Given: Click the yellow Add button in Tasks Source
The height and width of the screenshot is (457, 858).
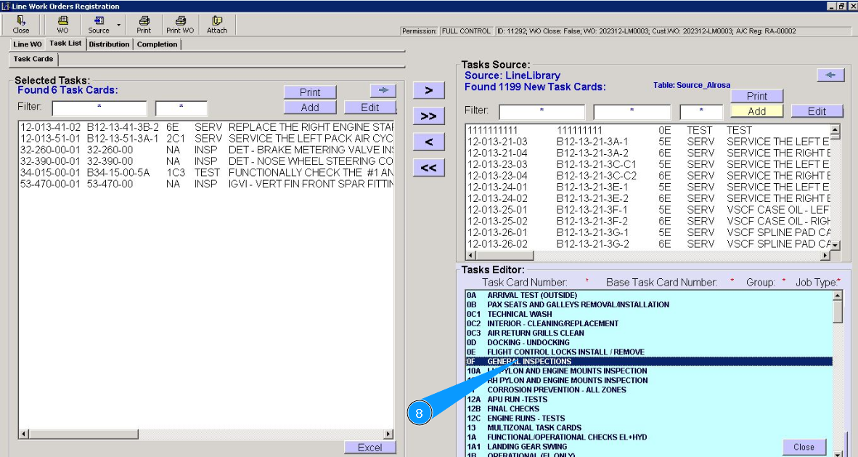Looking at the screenshot, I should click(x=757, y=111).
